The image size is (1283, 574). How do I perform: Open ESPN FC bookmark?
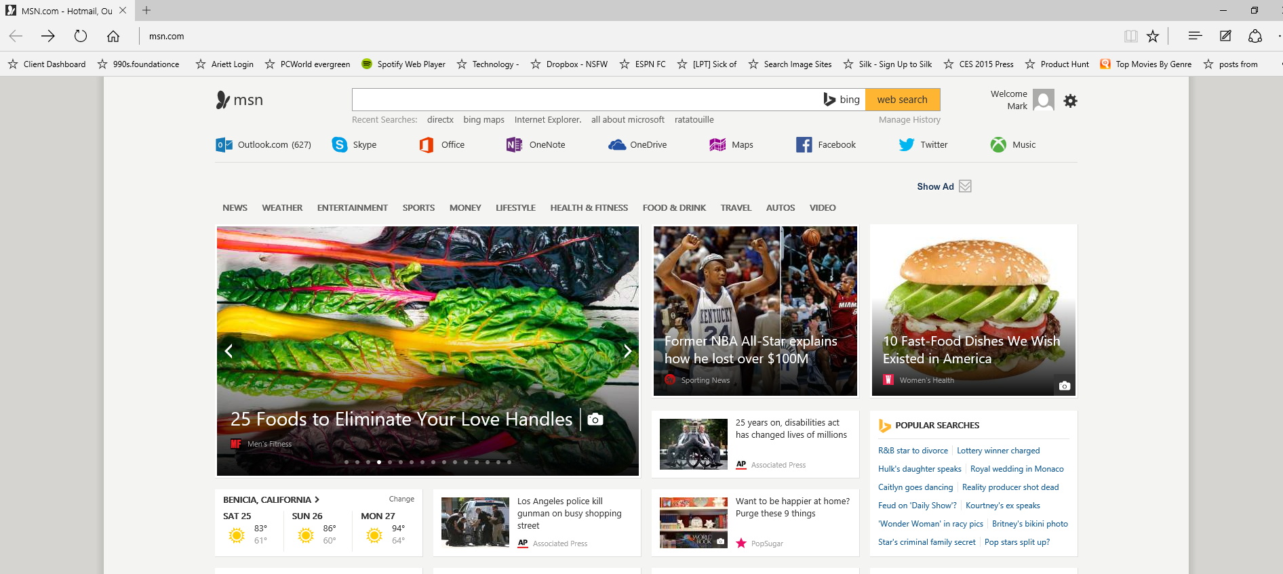642,64
